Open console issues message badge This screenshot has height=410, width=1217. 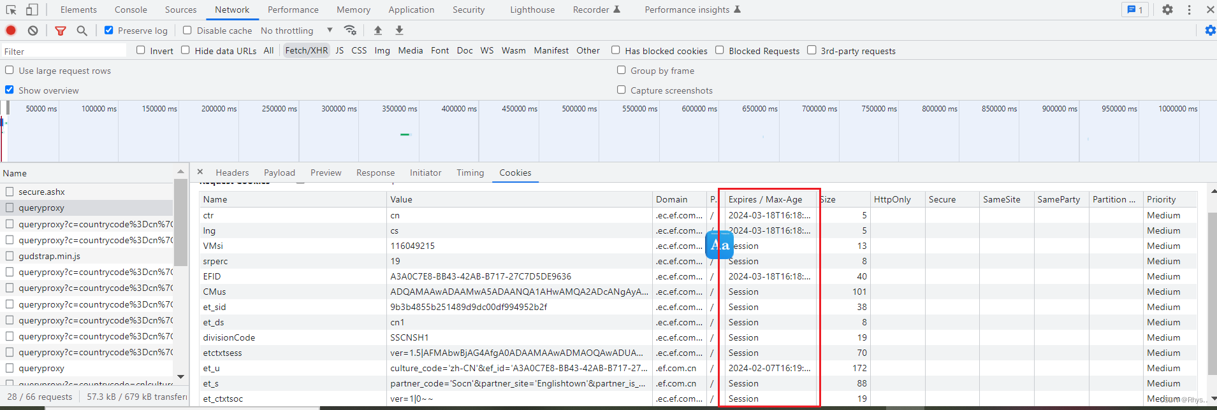coord(1135,10)
